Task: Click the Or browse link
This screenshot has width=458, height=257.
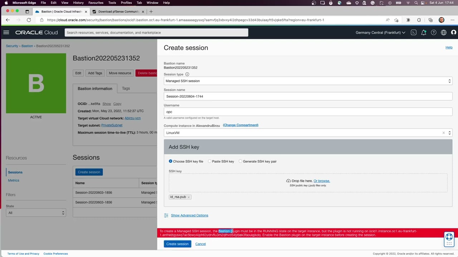Action: (322, 181)
